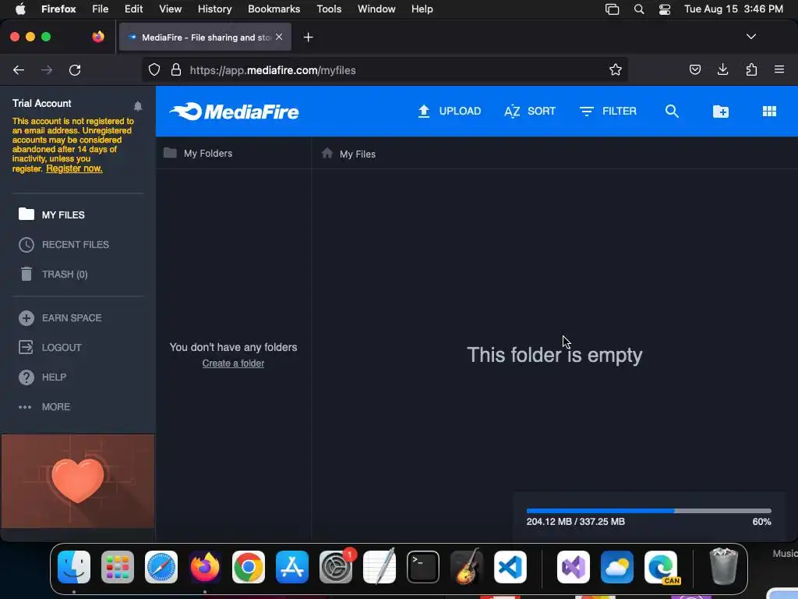Click the Create a folder link

pyautogui.click(x=233, y=363)
